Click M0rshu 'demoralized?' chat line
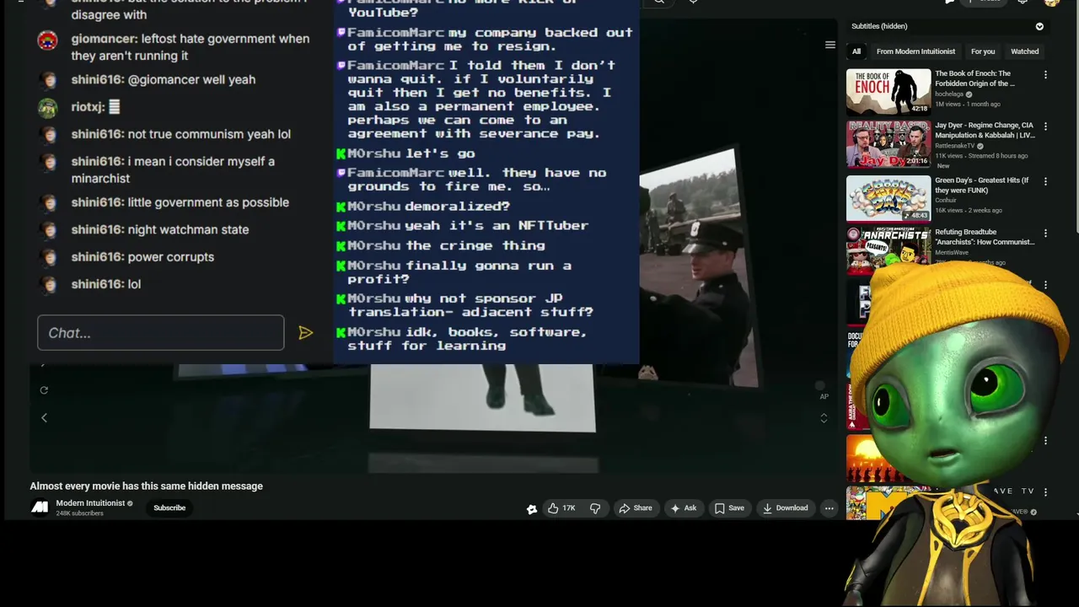 (x=423, y=207)
